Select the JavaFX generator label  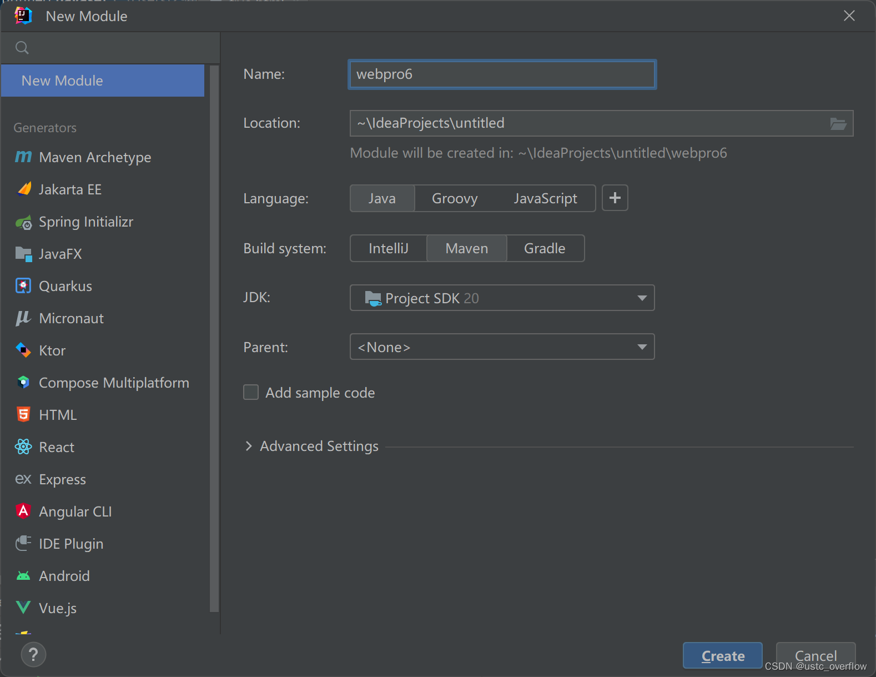[61, 254]
